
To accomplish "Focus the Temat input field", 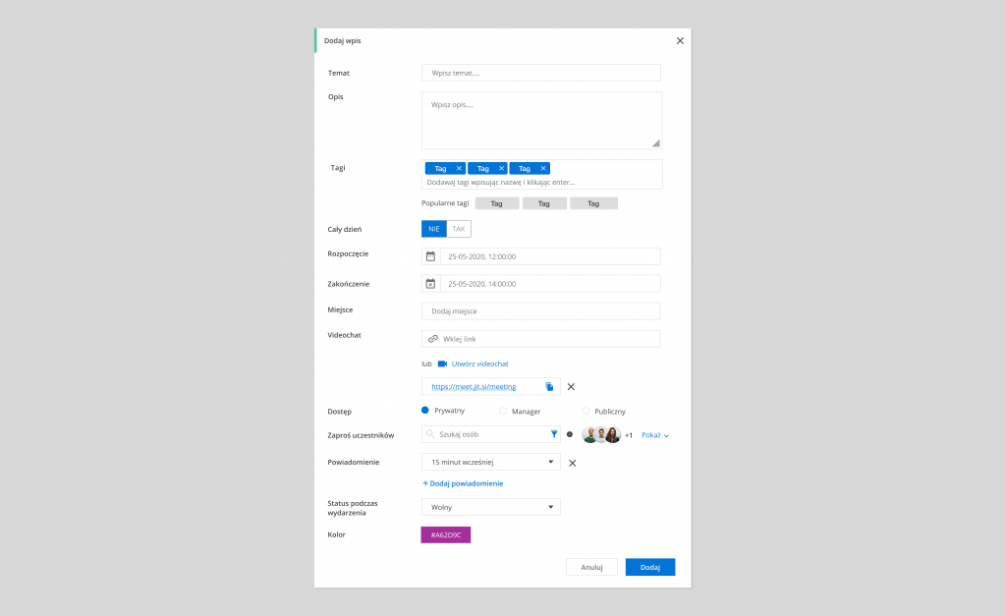I will click(541, 73).
